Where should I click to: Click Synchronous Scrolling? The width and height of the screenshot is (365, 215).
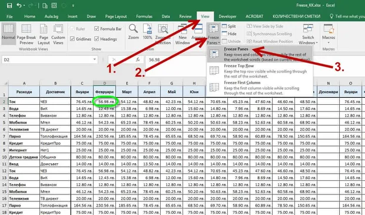pyautogui.click(x=269, y=34)
